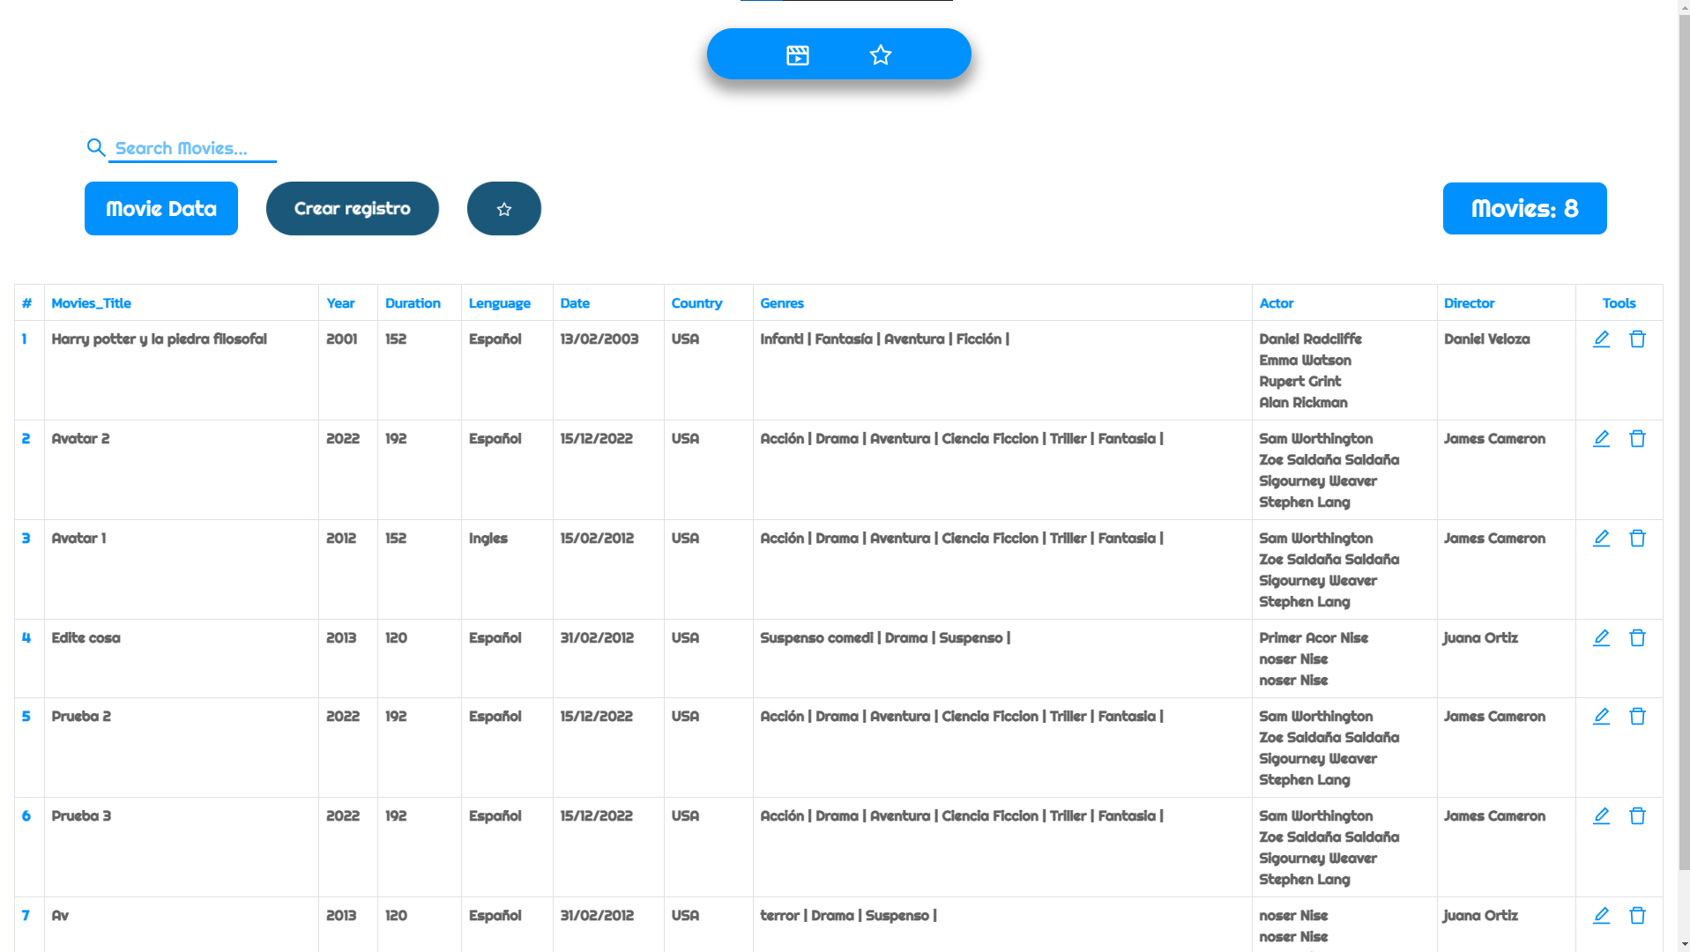1690x952 pixels.
Task: Click director Daniel Veloza
Action: pos(1487,339)
